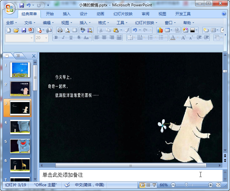
Task: Open the 格式 classic menu
Action: 104,23
